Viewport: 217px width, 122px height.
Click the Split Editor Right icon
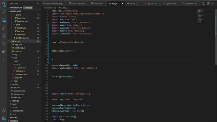coord(208,3)
